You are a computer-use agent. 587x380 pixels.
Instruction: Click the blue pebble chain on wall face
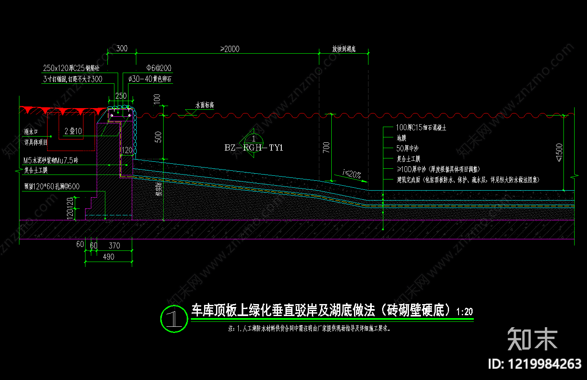click(x=134, y=132)
